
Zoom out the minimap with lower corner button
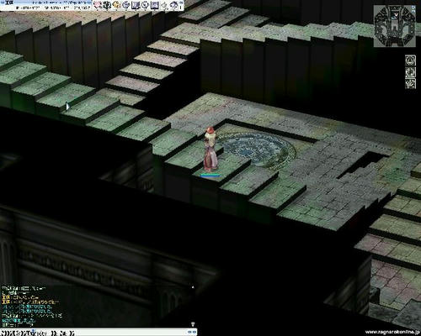tap(413, 12)
